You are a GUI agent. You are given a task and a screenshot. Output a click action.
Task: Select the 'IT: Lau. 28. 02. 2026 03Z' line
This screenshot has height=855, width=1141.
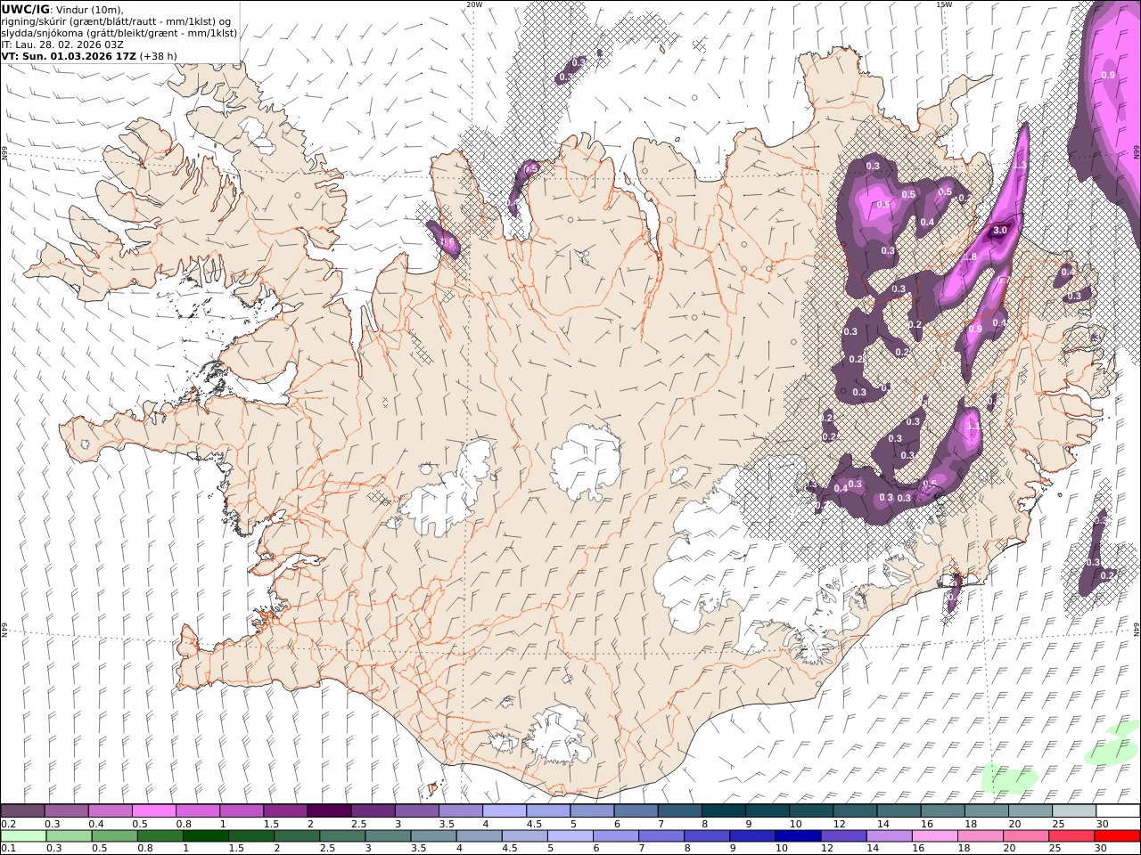coord(62,45)
